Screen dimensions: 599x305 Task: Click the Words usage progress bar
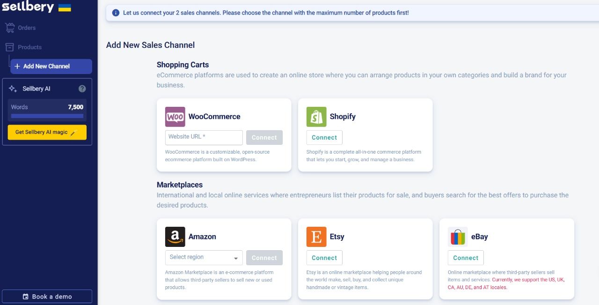(47, 116)
